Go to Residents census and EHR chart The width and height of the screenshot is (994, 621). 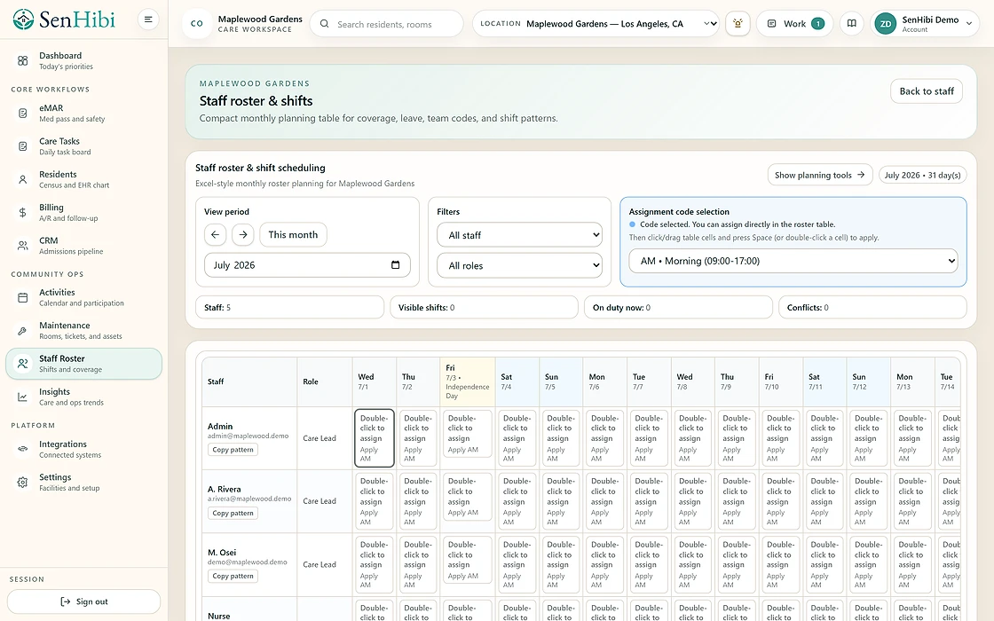tap(83, 179)
